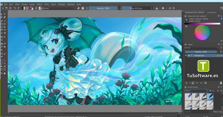Select the Ellipse shape tool
The image size is (223, 117).
click(4, 24)
